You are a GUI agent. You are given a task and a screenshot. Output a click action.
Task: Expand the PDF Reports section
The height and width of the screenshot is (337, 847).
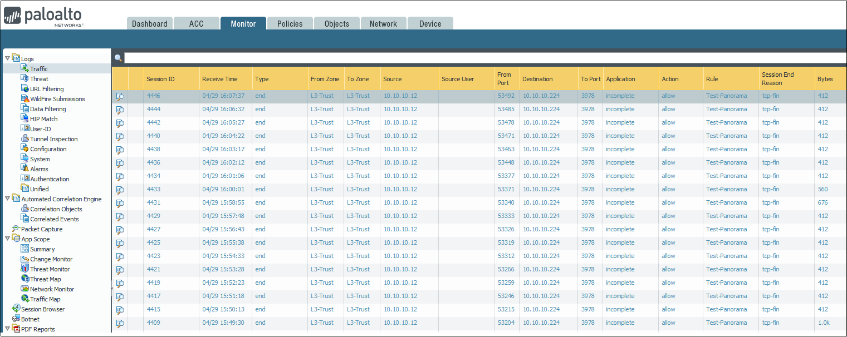pos(7,329)
